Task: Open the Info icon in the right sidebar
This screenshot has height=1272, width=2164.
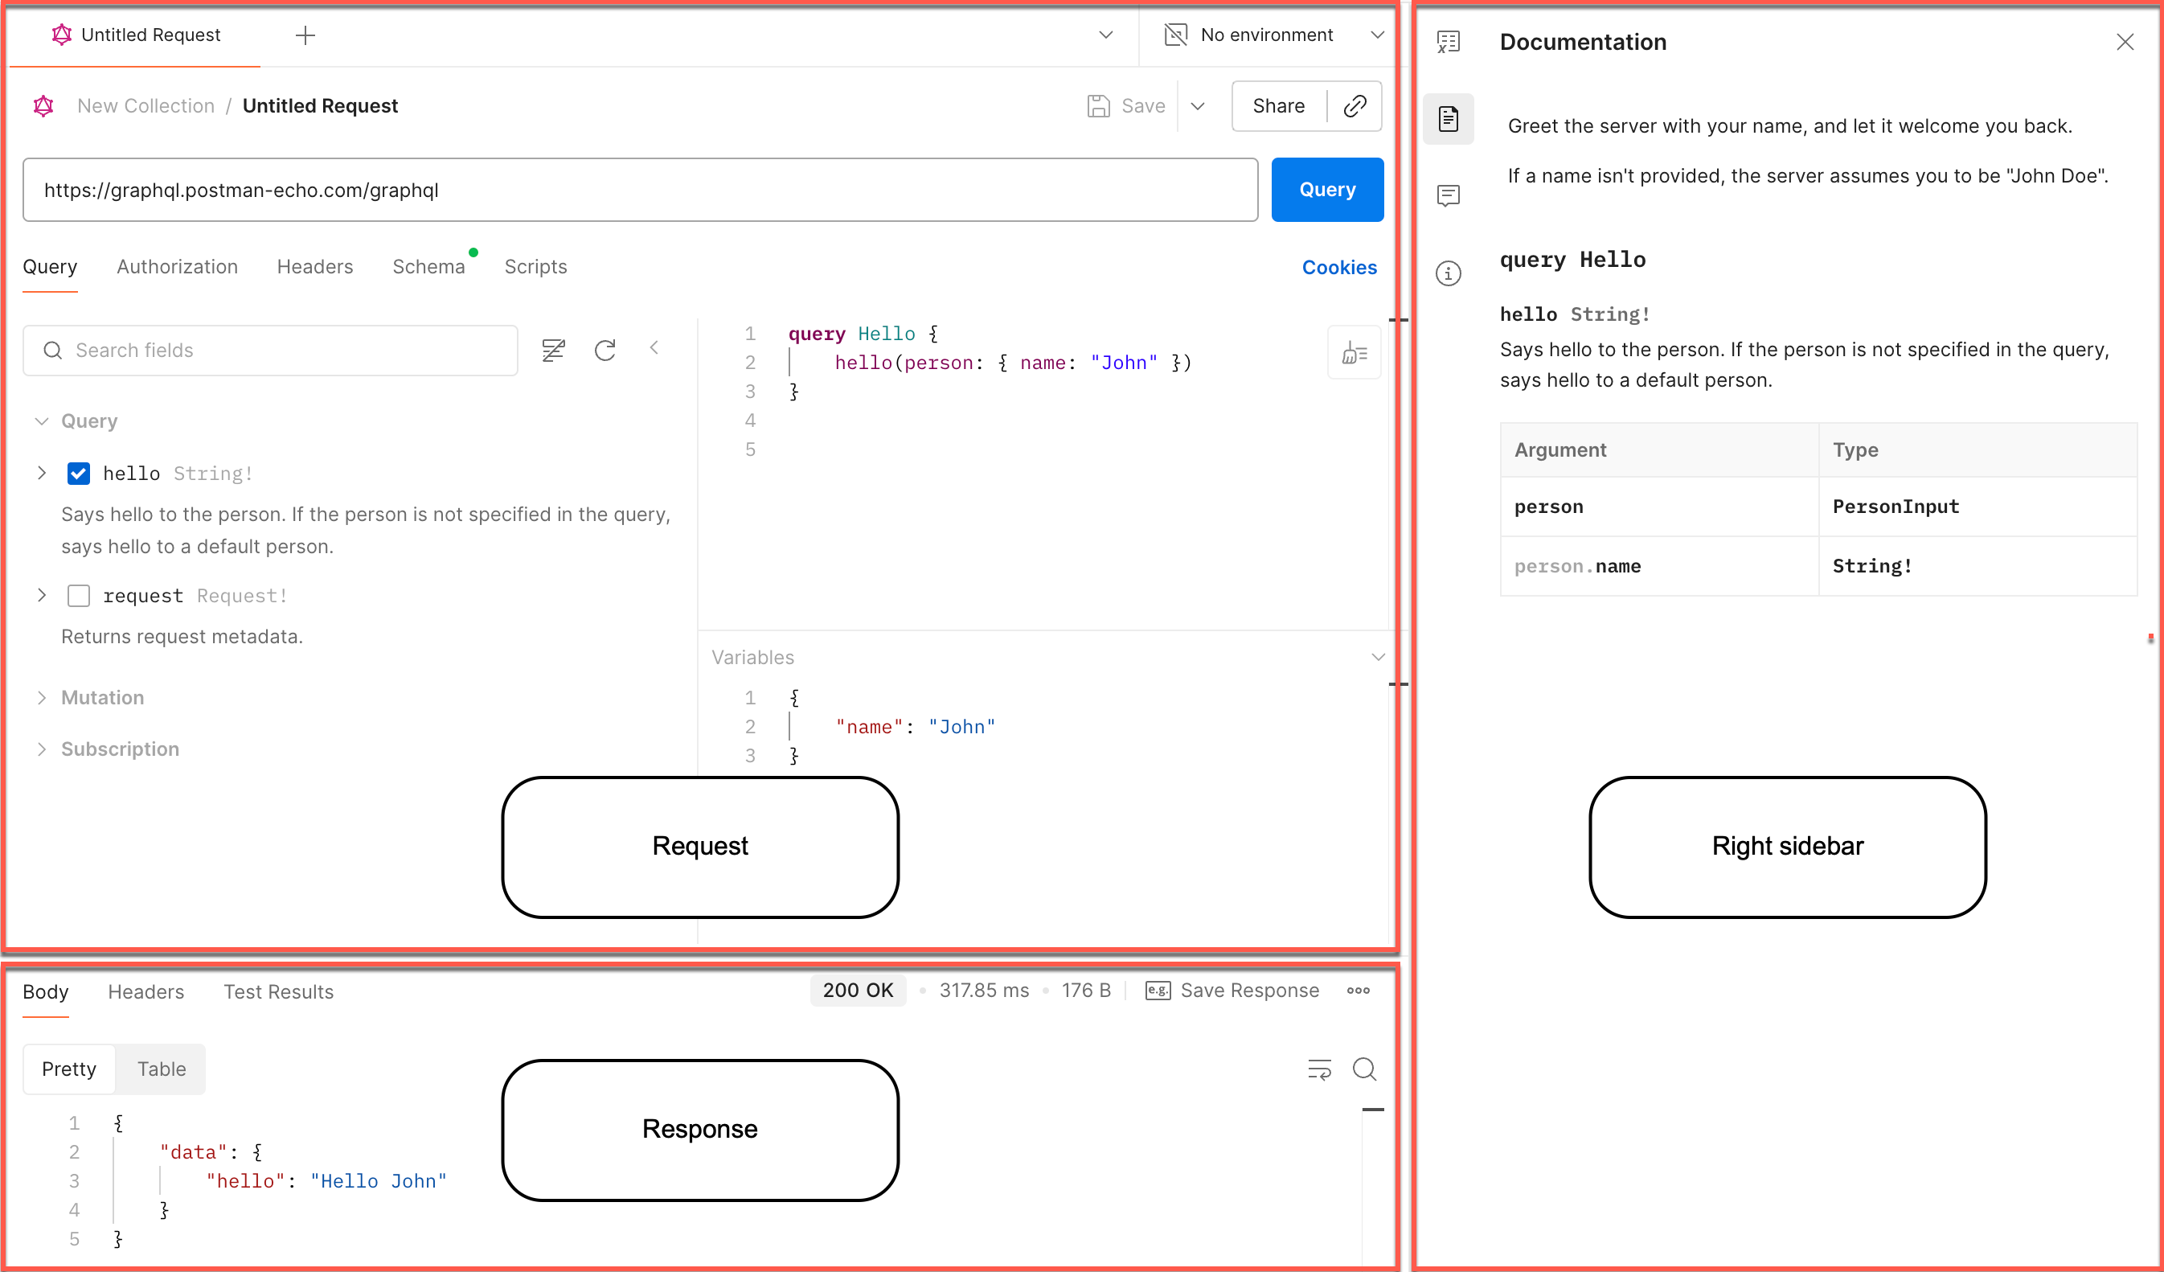Action: 1449,273
